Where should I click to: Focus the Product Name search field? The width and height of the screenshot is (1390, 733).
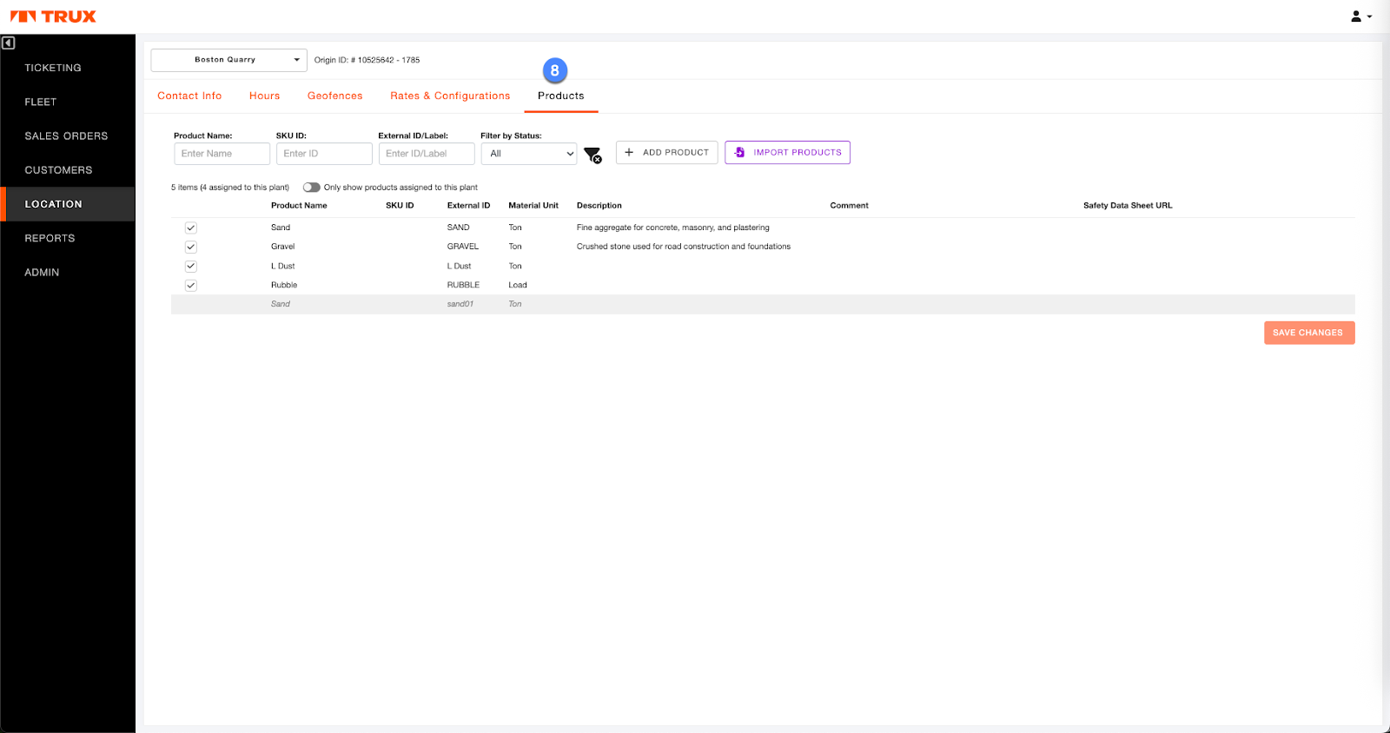222,154
